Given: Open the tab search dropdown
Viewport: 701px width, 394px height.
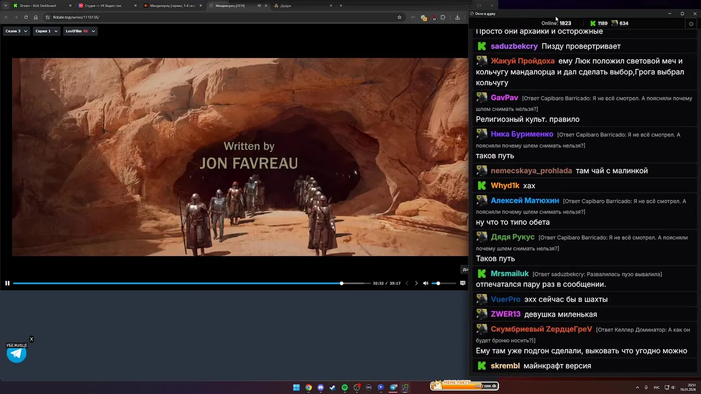Looking at the screenshot, I should point(4,5).
